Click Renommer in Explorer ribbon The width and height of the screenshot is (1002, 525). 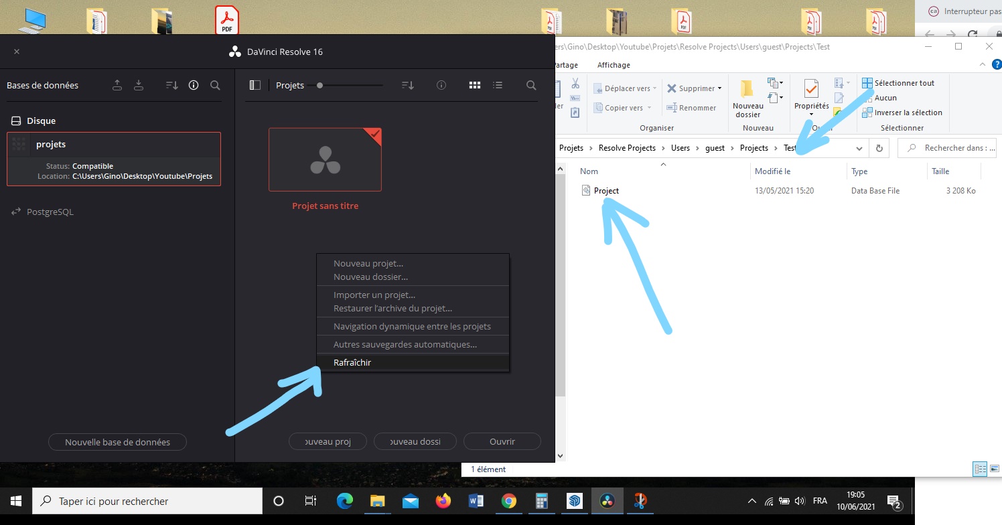click(x=691, y=108)
